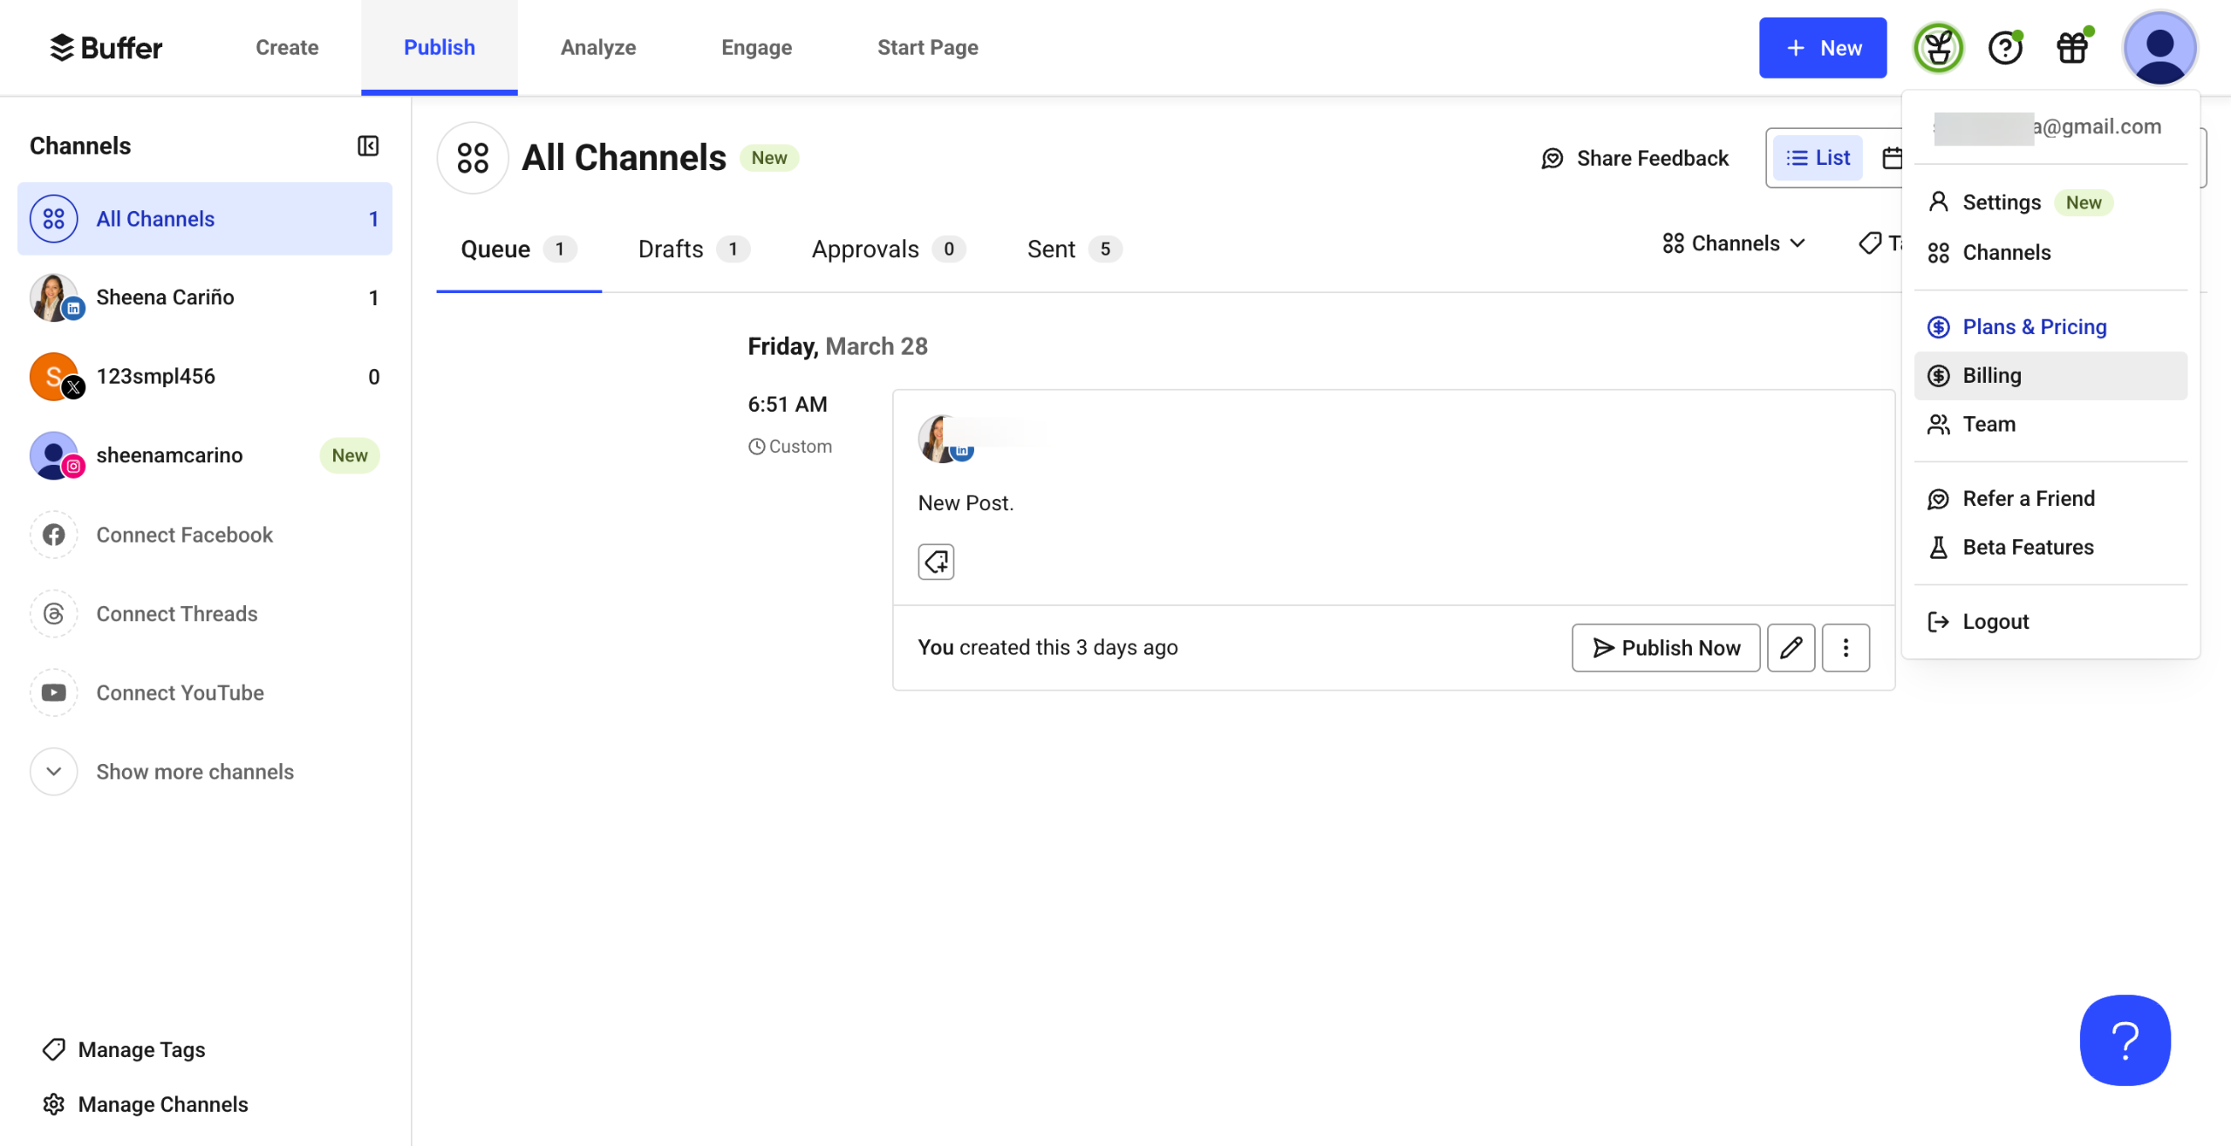Image resolution: width=2231 pixels, height=1146 pixels.
Task: Collapse the Channels sidebar panel icon
Action: (368, 146)
